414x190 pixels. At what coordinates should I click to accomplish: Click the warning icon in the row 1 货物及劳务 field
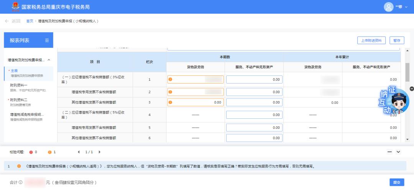click(171, 80)
